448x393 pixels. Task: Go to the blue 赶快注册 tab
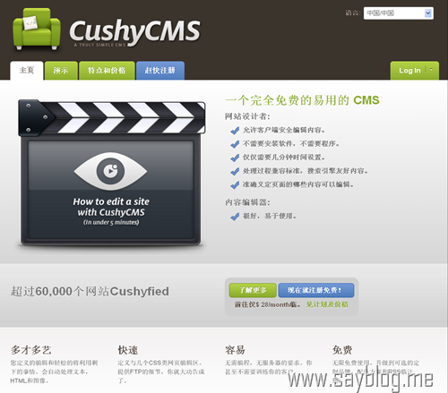[x=160, y=71]
